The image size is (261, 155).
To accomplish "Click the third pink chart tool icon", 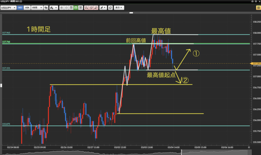I will 96,8.
